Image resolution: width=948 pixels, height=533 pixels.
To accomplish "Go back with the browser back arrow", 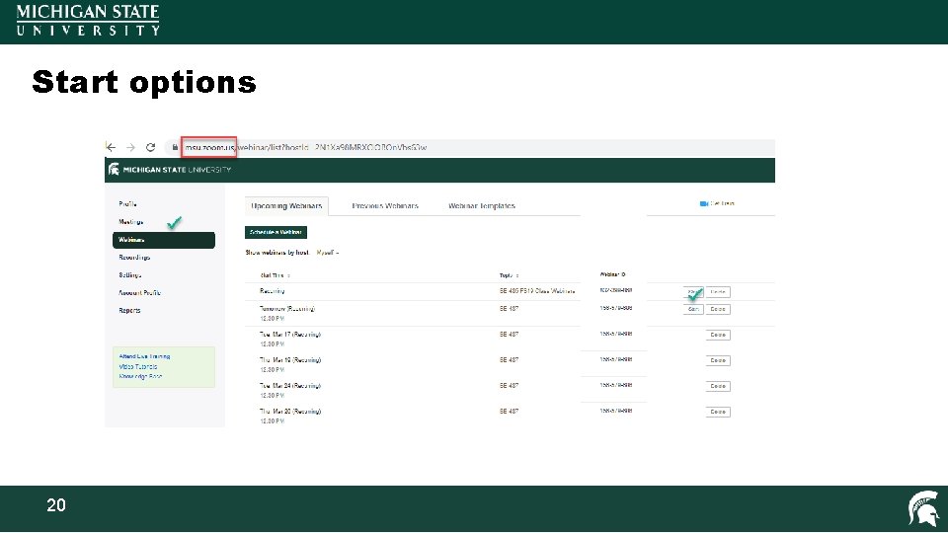I will [111, 147].
